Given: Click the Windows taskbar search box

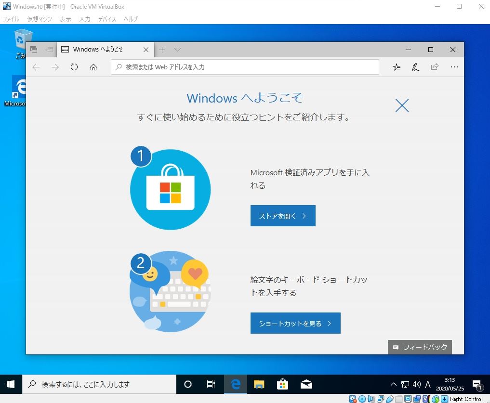Looking at the screenshot, I should tap(99, 384).
